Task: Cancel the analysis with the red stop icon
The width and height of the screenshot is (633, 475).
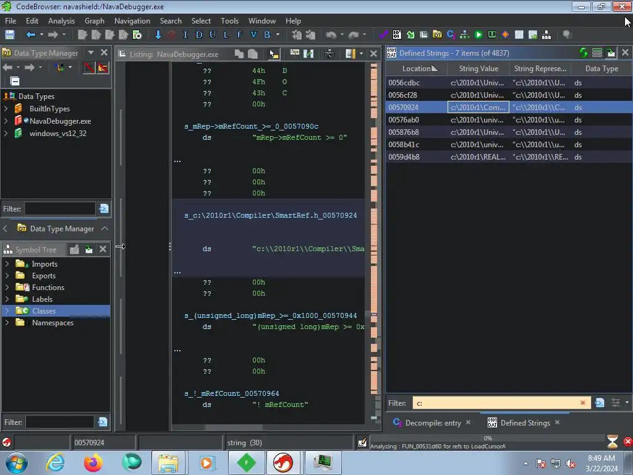Action: point(627,442)
